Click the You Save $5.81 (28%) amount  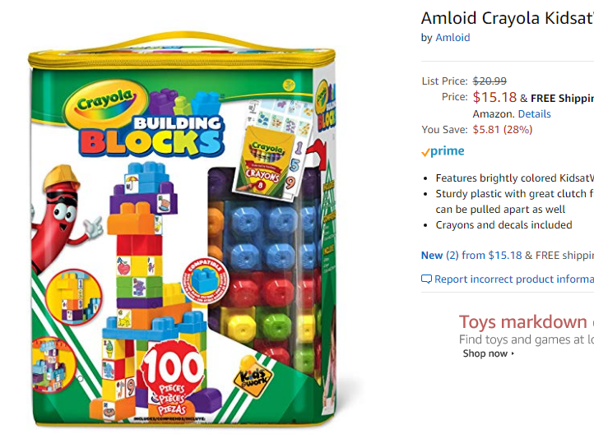coord(503,129)
